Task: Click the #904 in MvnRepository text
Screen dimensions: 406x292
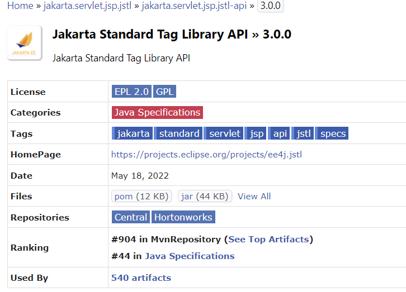Action: tap(166, 240)
